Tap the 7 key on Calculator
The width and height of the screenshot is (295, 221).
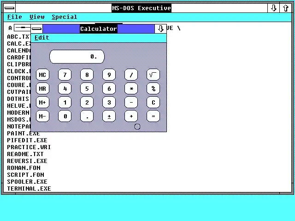pyautogui.click(x=65, y=75)
